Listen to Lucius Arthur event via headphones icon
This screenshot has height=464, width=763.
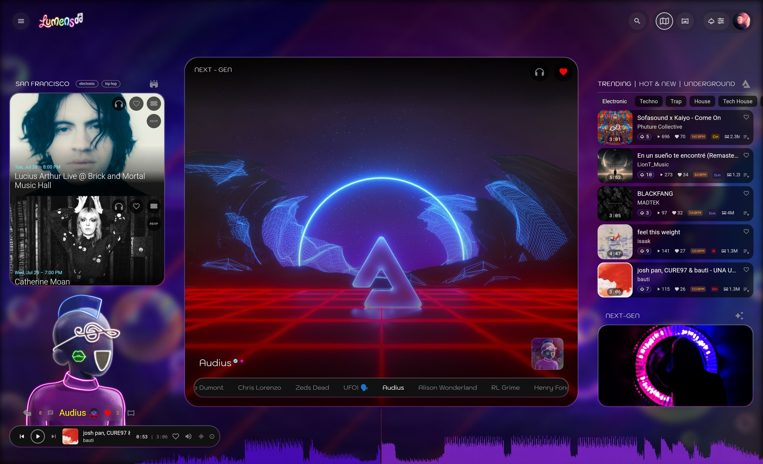click(x=119, y=104)
